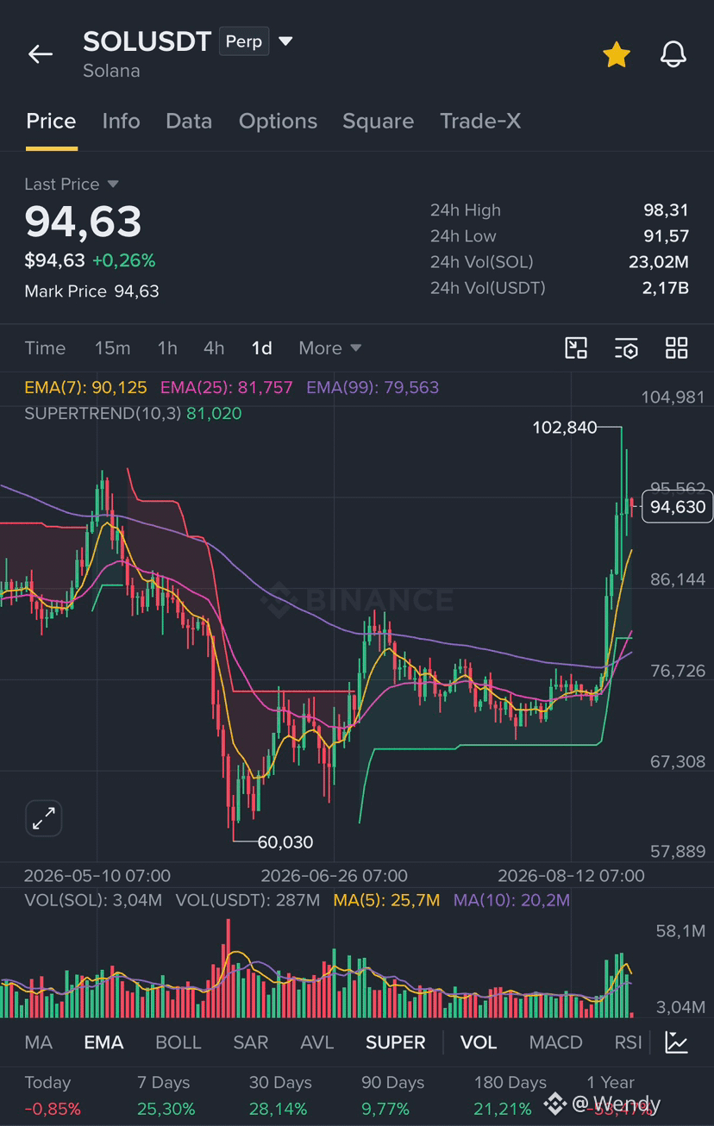Toggle the MA indicator
The width and height of the screenshot is (714, 1126).
click(38, 1042)
